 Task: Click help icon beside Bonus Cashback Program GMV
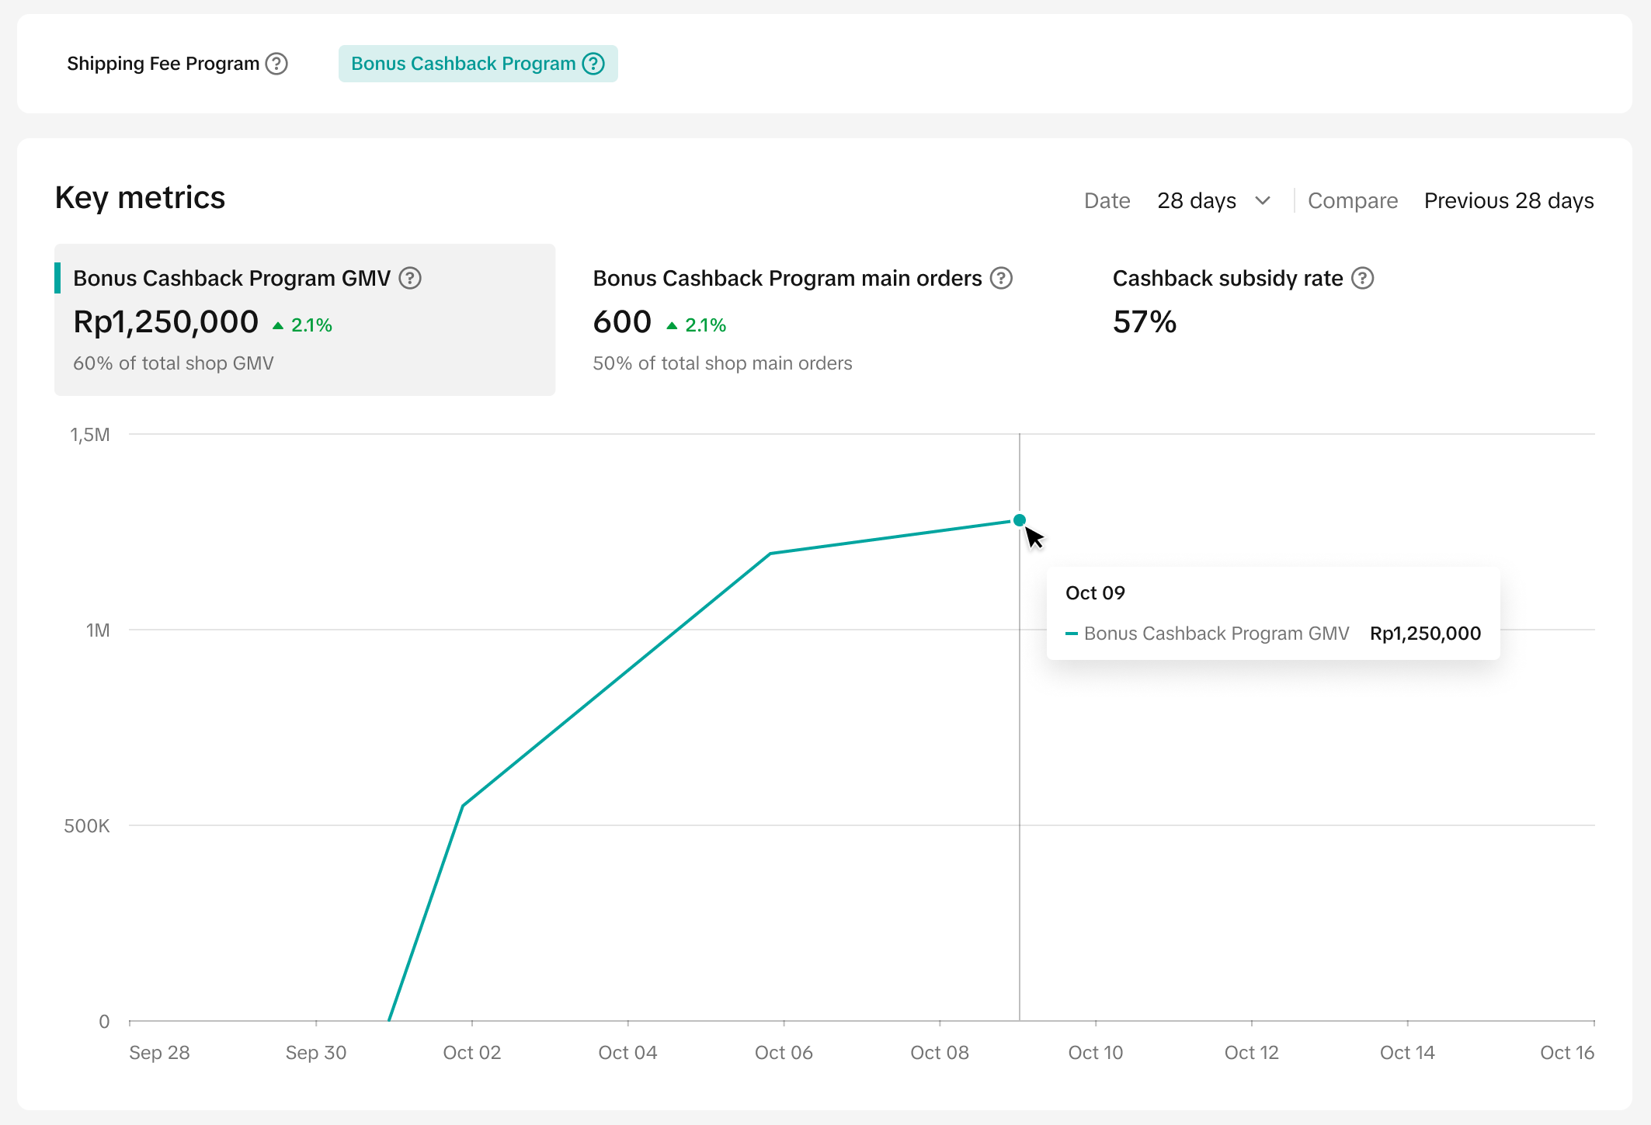tap(410, 278)
